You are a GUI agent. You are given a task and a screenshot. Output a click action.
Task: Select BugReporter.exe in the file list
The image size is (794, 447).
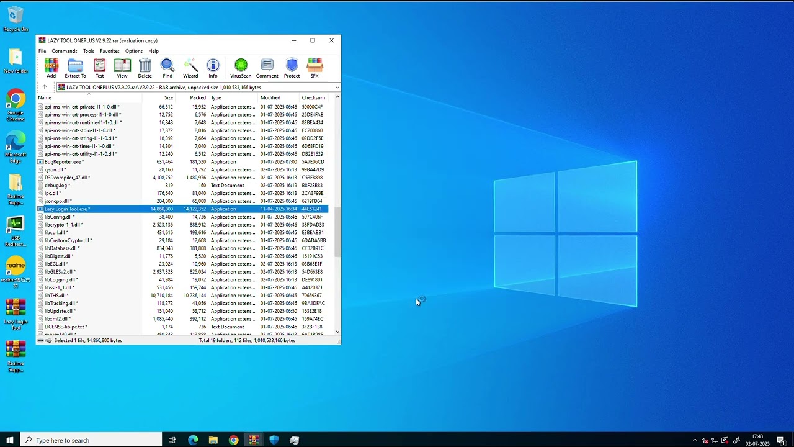coord(182,162)
